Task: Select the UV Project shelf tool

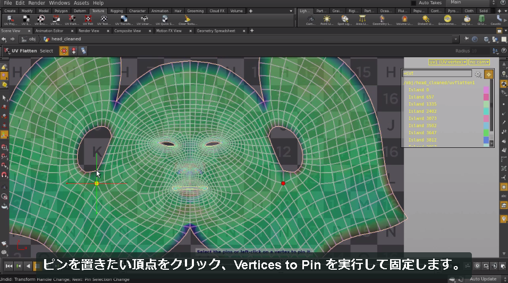Action: [x=10, y=20]
